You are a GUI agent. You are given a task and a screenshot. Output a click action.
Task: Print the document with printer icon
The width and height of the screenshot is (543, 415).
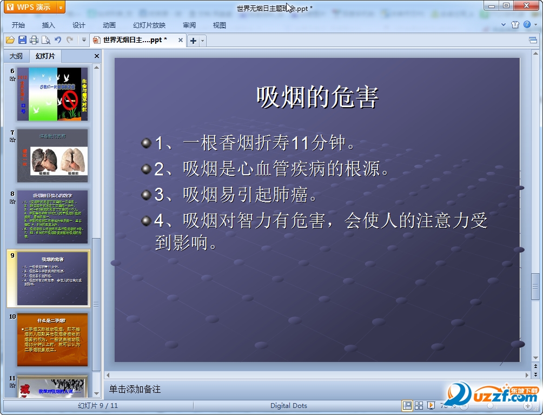pyautogui.click(x=34, y=40)
